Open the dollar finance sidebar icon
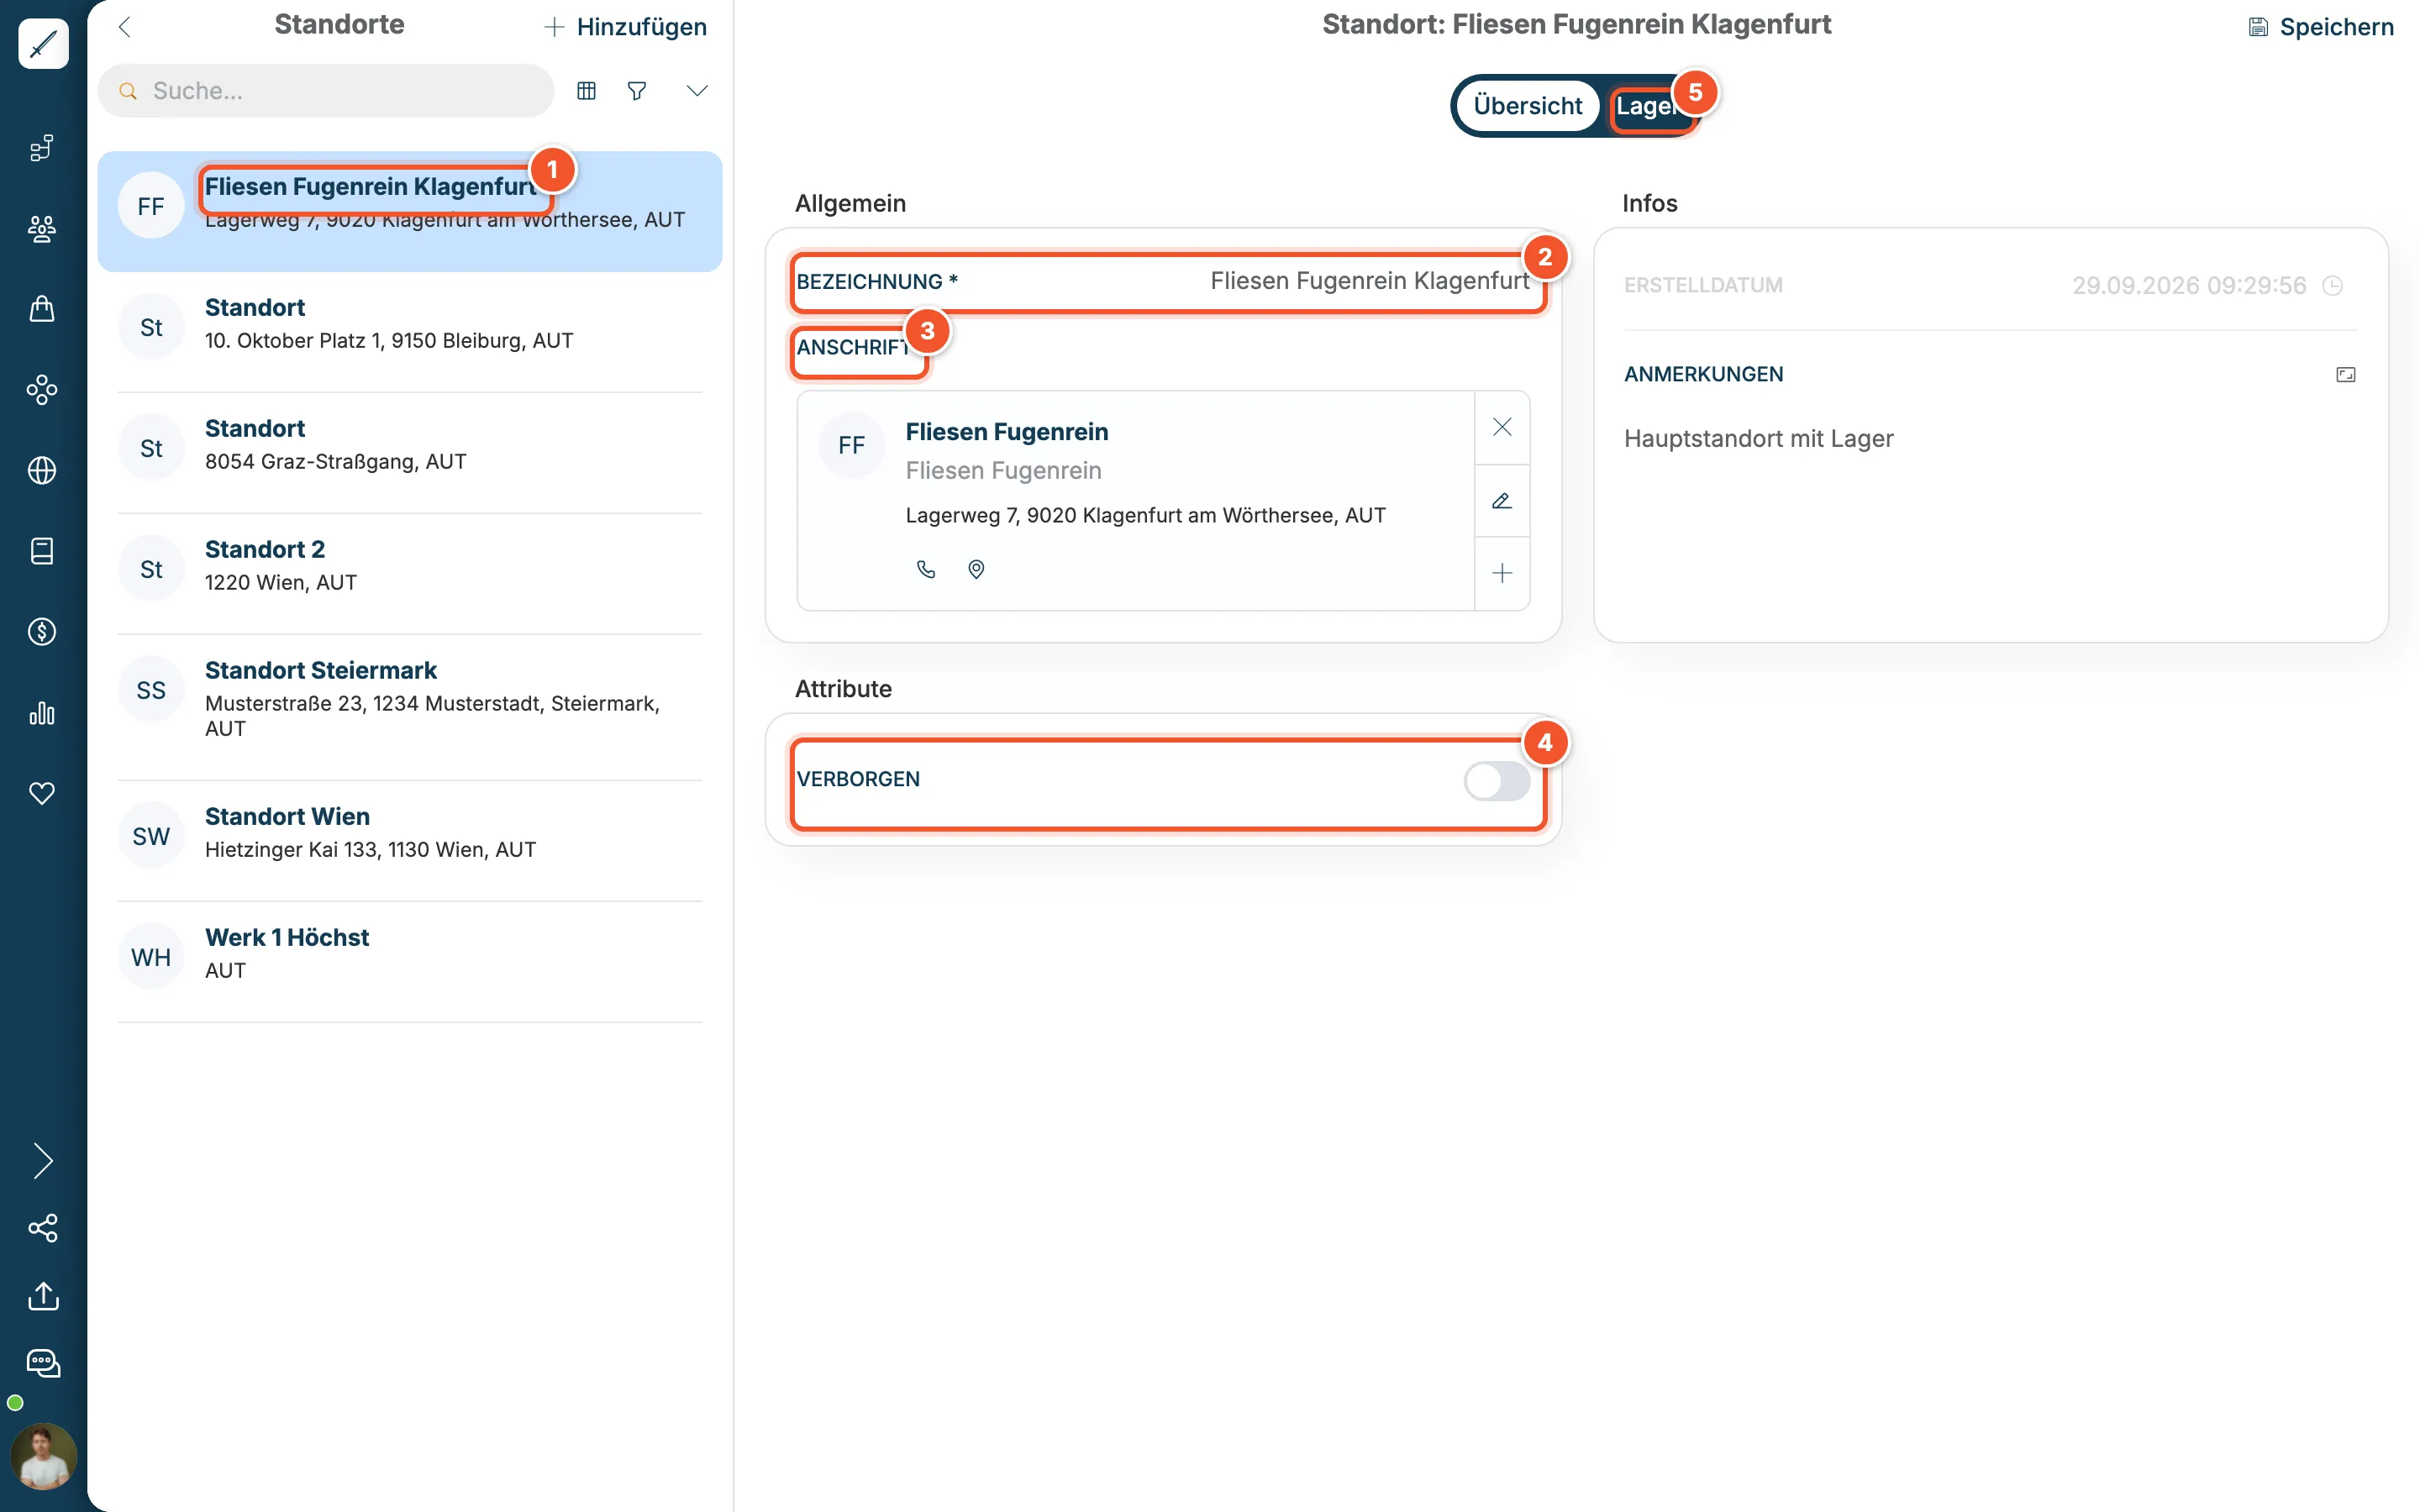The image size is (2420, 1512). (x=42, y=632)
